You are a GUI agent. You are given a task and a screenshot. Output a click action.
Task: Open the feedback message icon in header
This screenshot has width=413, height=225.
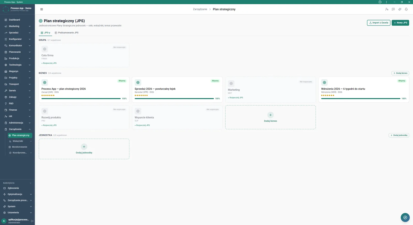(393, 9)
